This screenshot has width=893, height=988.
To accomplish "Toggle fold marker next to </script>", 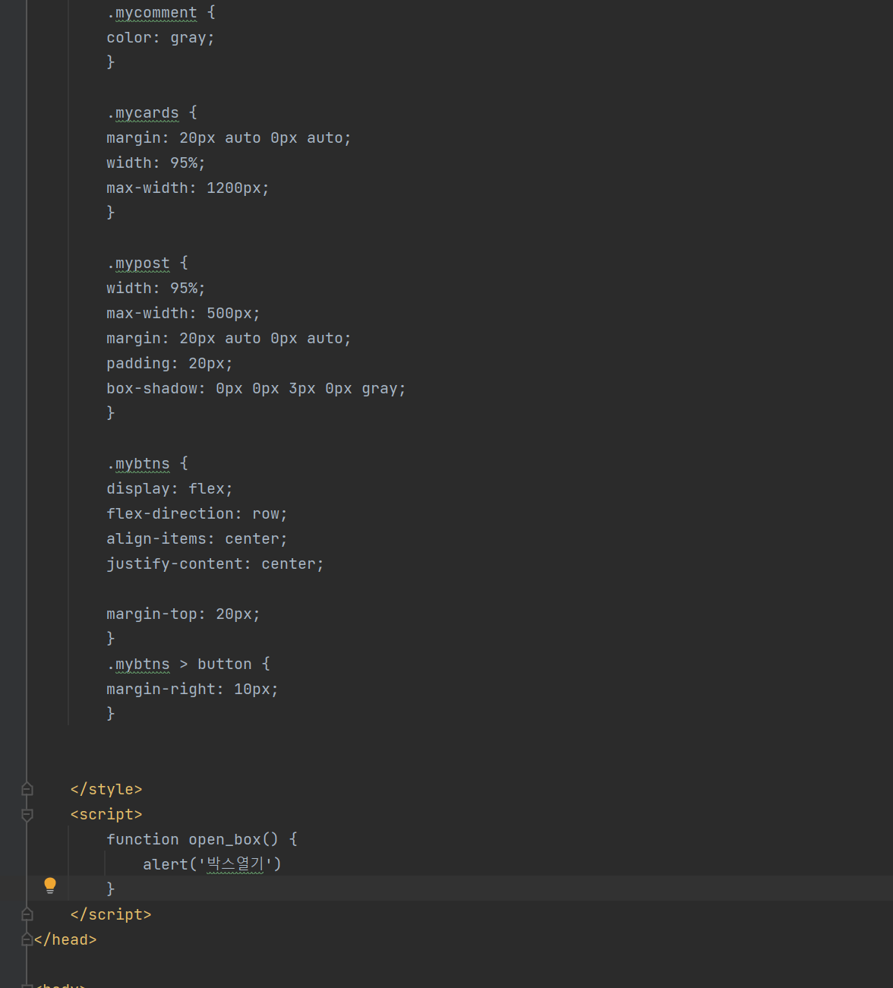I will [27, 914].
